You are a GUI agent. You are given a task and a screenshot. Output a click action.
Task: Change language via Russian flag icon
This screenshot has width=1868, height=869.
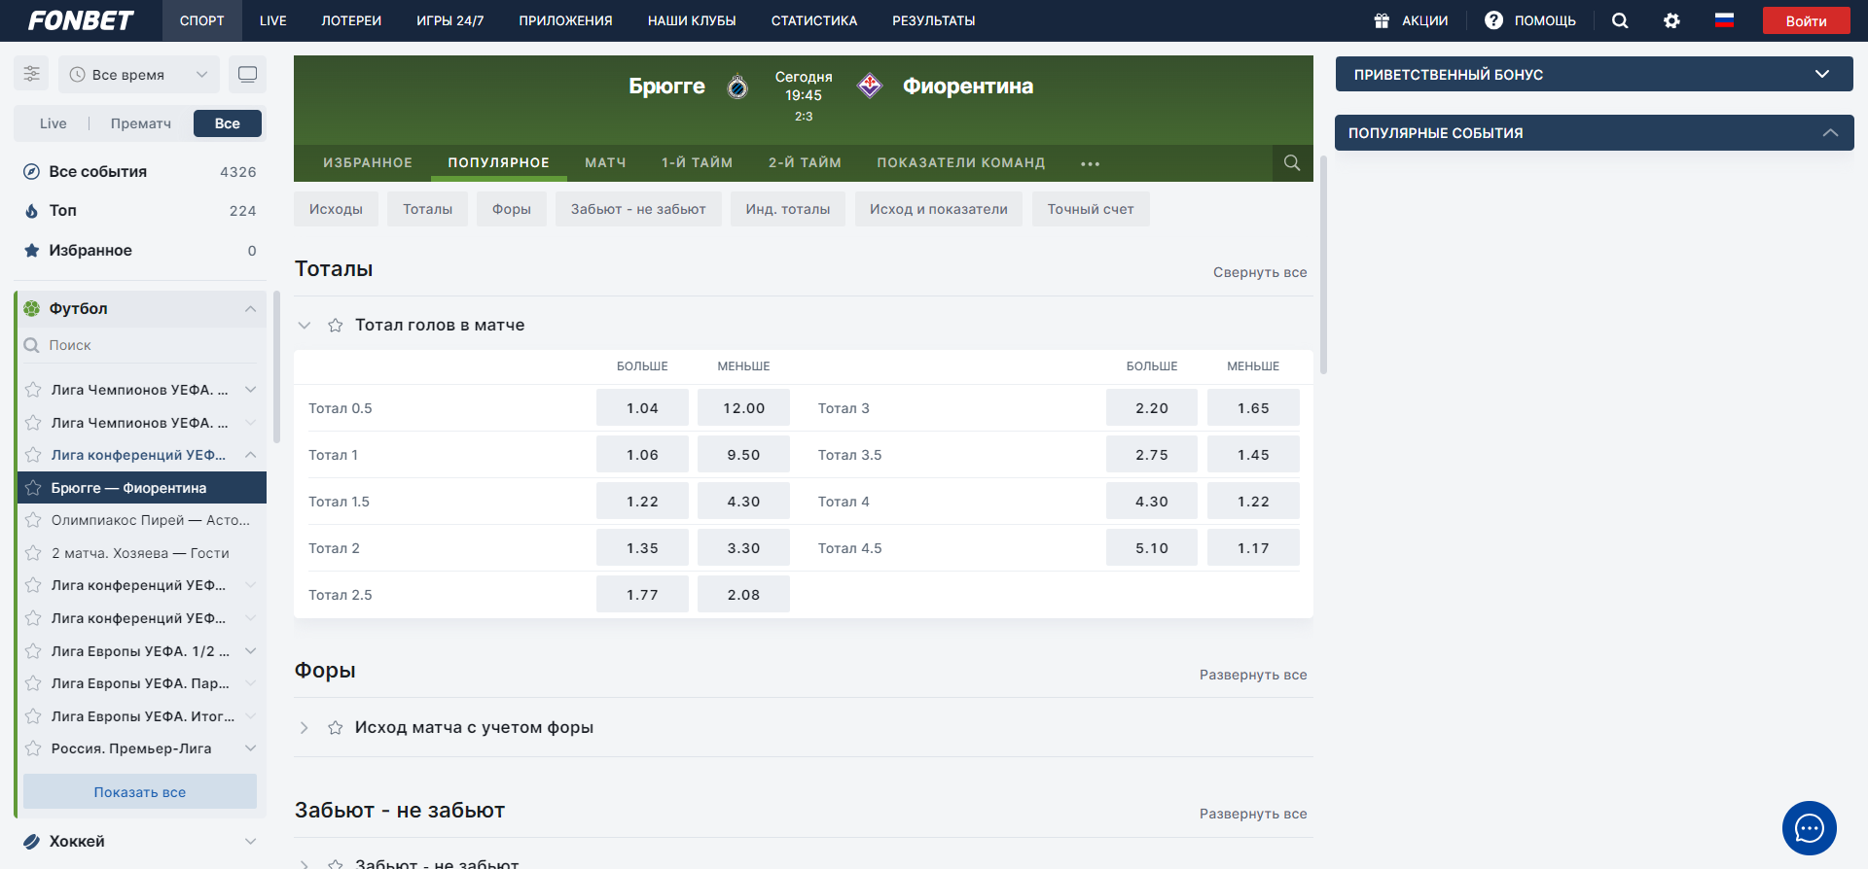click(x=1724, y=20)
